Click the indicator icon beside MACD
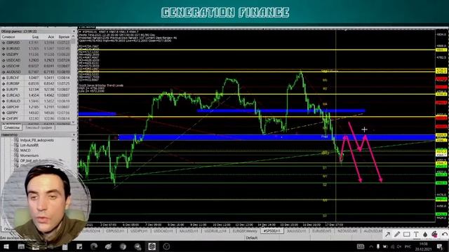Viewport: 449px width, 252px height. tap(16, 150)
